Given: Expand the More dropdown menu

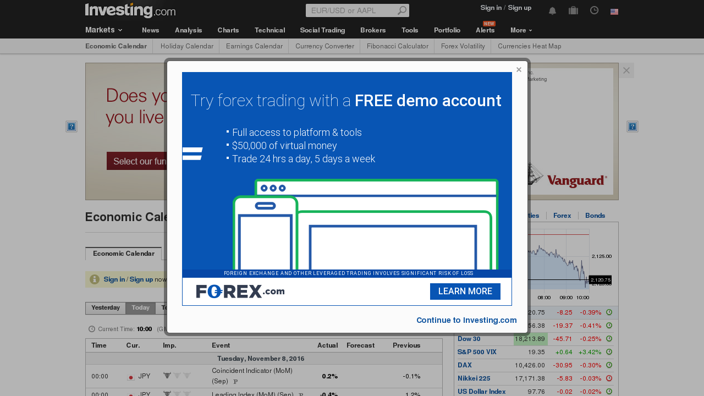Looking at the screenshot, I should pos(521,30).
